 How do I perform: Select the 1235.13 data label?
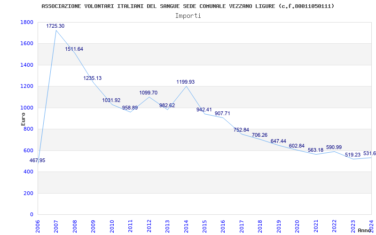92,78
